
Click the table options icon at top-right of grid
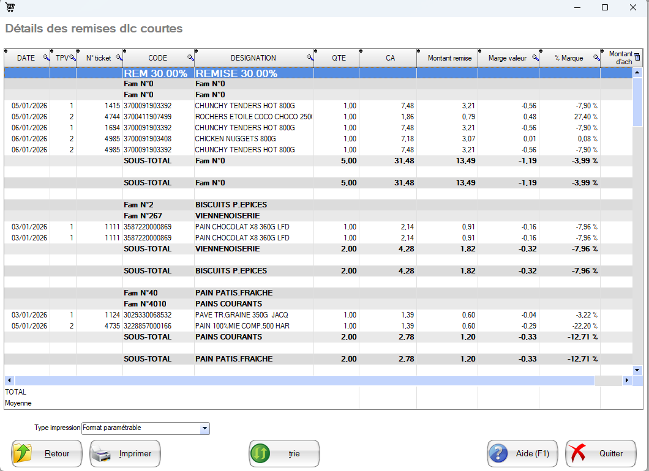(637, 57)
